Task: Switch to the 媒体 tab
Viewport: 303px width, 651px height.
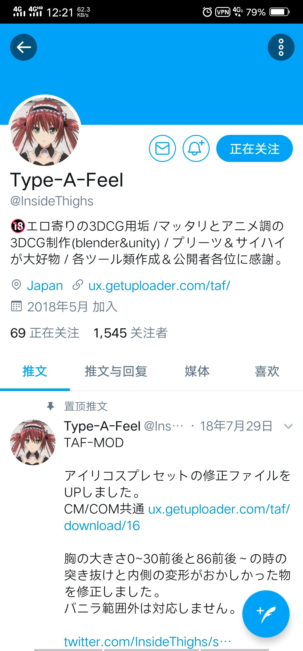Action: pos(197,371)
